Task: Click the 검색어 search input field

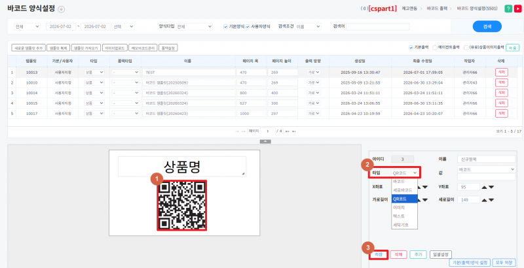Action: click(x=377, y=27)
